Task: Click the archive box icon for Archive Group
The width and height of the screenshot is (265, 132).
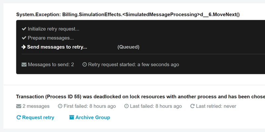Action: point(72,117)
